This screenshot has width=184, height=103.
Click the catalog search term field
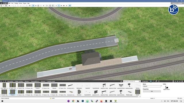[x=131, y=81]
